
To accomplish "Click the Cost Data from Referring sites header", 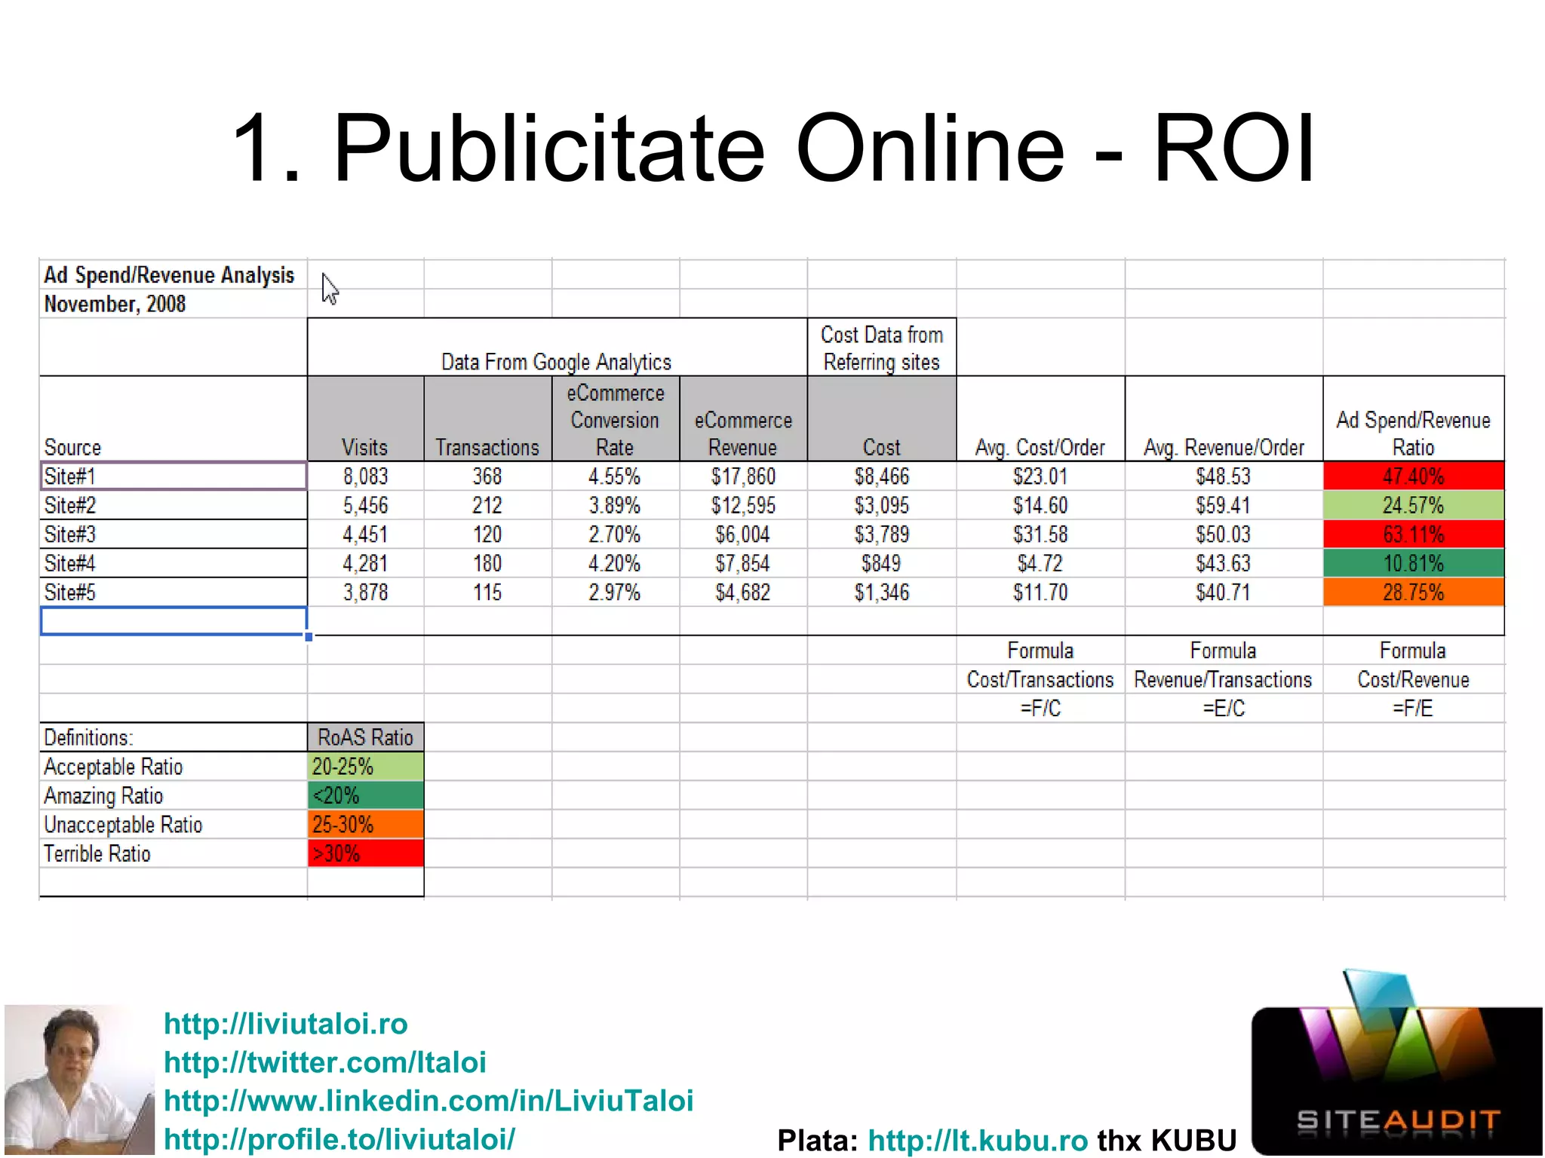I will [x=882, y=348].
